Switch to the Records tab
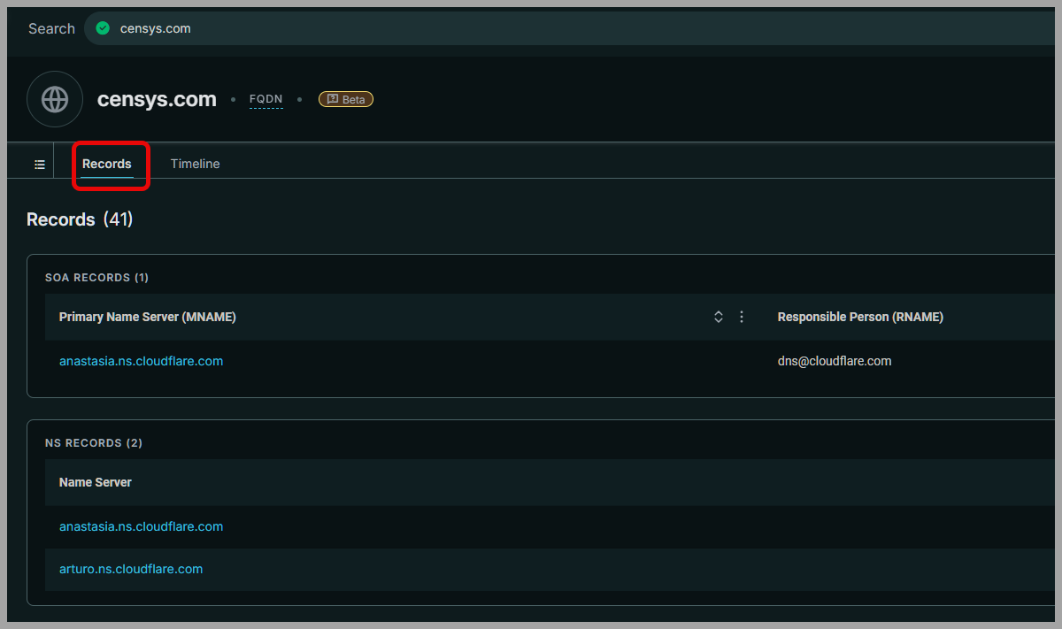The image size is (1062, 629). [x=107, y=164]
